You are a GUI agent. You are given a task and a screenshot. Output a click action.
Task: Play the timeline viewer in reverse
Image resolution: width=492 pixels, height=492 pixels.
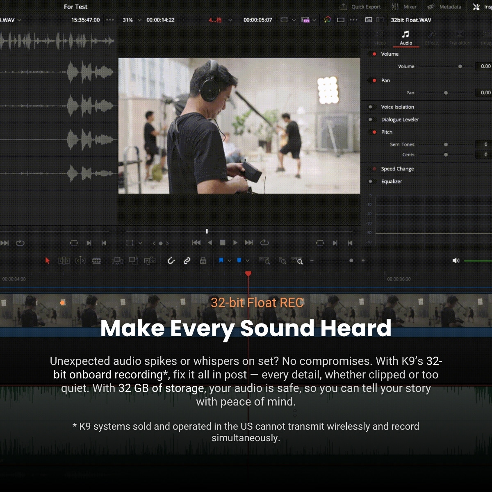210,243
